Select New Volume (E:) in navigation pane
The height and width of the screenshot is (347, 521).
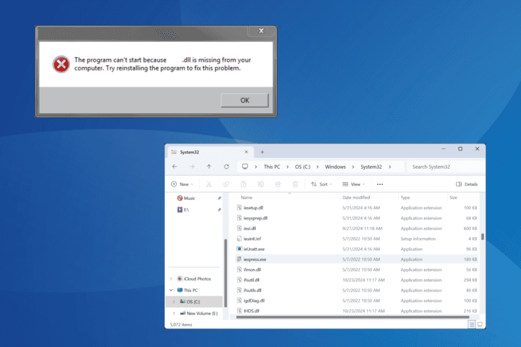pos(202,314)
